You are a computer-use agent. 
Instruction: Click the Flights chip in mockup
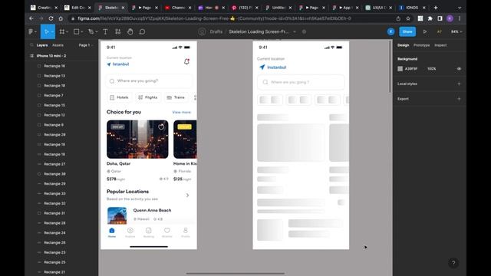(x=148, y=97)
